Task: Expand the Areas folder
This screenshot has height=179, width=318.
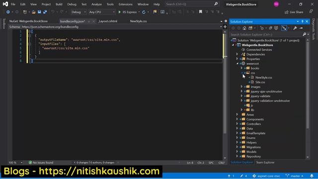Action: (237, 114)
